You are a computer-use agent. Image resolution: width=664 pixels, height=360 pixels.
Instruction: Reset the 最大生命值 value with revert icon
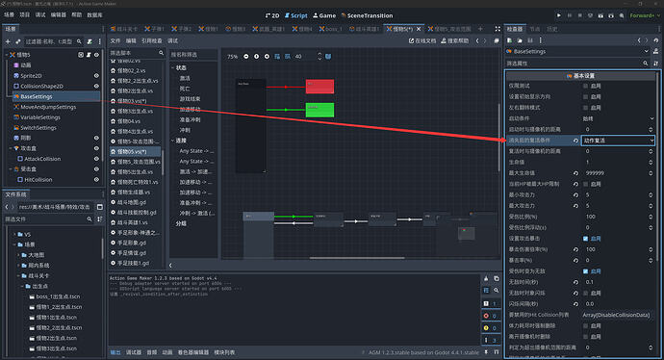pos(575,173)
